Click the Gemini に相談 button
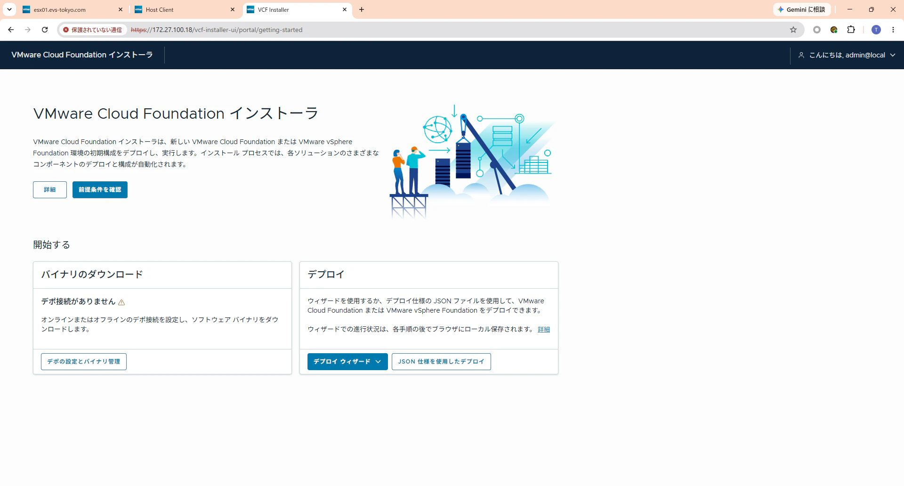The width and height of the screenshot is (904, 486). tap(802, 9)
